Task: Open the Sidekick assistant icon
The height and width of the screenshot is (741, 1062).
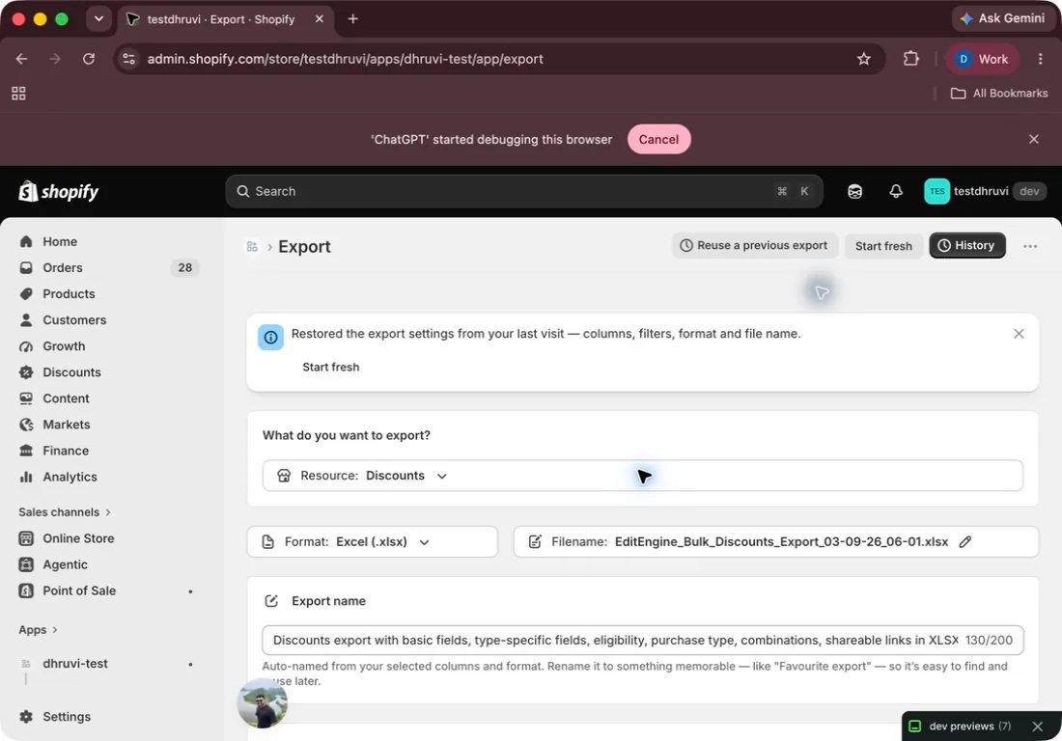Action: (x=854, y=191)
